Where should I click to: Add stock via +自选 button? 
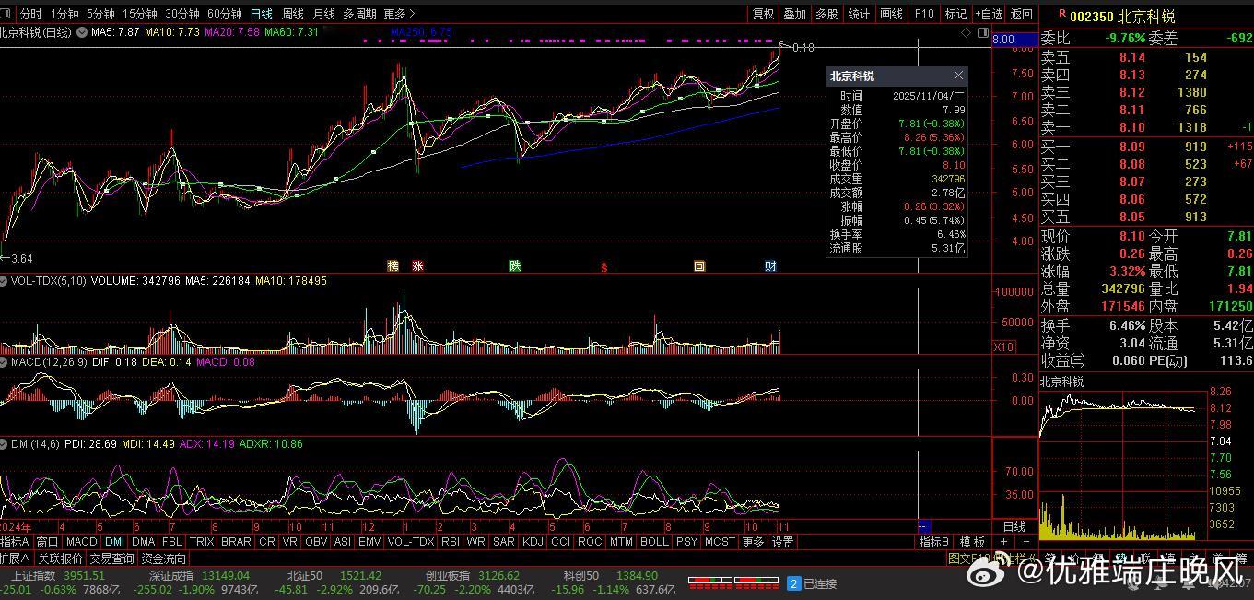989,14
